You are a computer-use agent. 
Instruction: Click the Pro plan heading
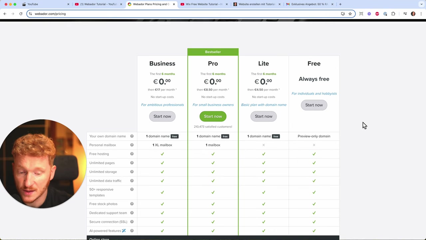pyautogui.click(x=213, y=63)
